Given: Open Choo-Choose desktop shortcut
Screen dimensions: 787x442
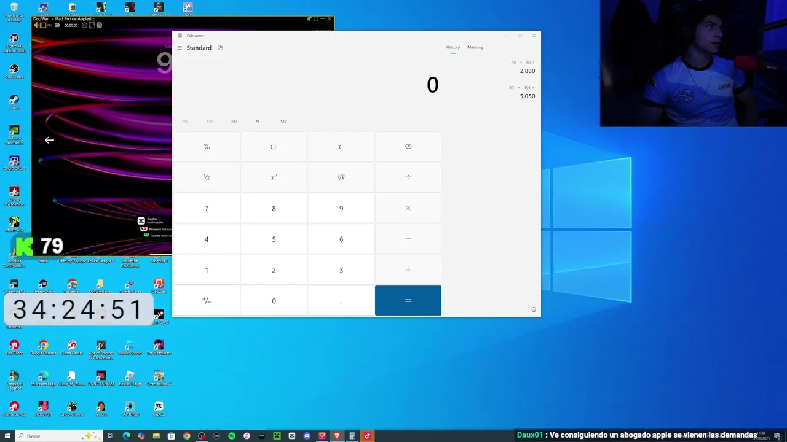Looking at the screenshot, I should (x=72, y=409).
